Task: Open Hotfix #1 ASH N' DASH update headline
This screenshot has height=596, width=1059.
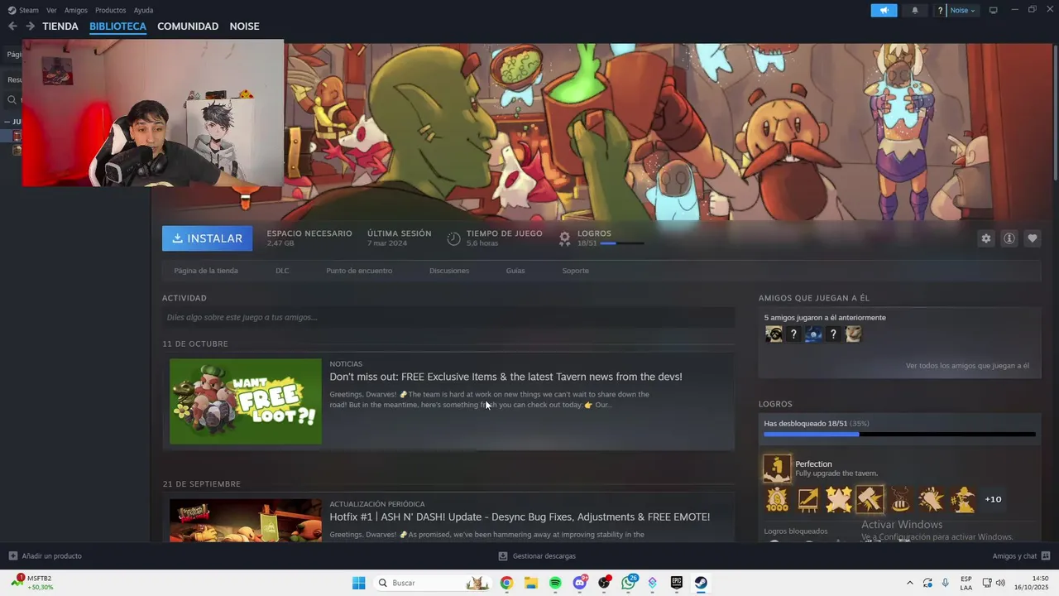Action: coord(520,517)
